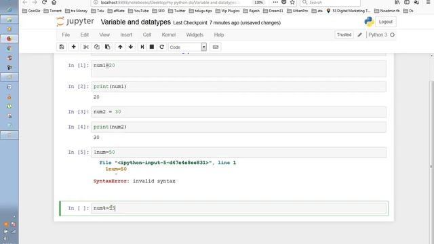This screenshot has height=244, width=434.
Task: Open the Dream11 bookmark folder
Action: (x=273, y=11)
